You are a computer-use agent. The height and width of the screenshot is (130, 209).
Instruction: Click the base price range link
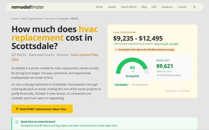coord(166,44)
